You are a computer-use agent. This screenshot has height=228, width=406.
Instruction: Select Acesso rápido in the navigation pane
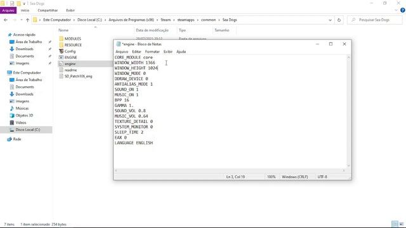pyautogui.click(x=24, y=35)
